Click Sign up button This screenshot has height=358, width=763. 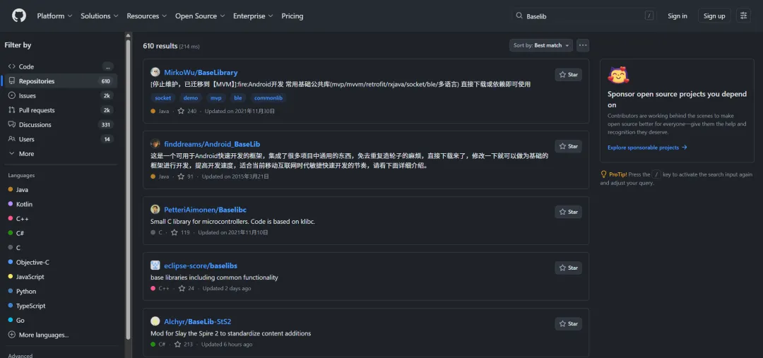click(714, 16)
